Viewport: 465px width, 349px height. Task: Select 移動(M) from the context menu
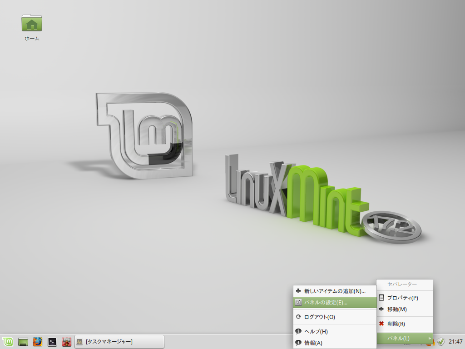pos(397,309)
